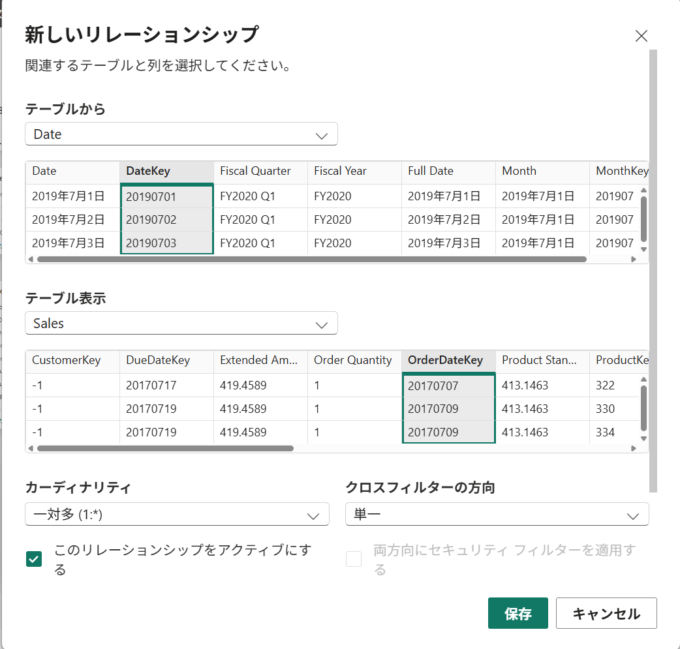Click the 保存 save button
Image resolution: width=680 pixels, height=649 pixels.
(518, 613)
